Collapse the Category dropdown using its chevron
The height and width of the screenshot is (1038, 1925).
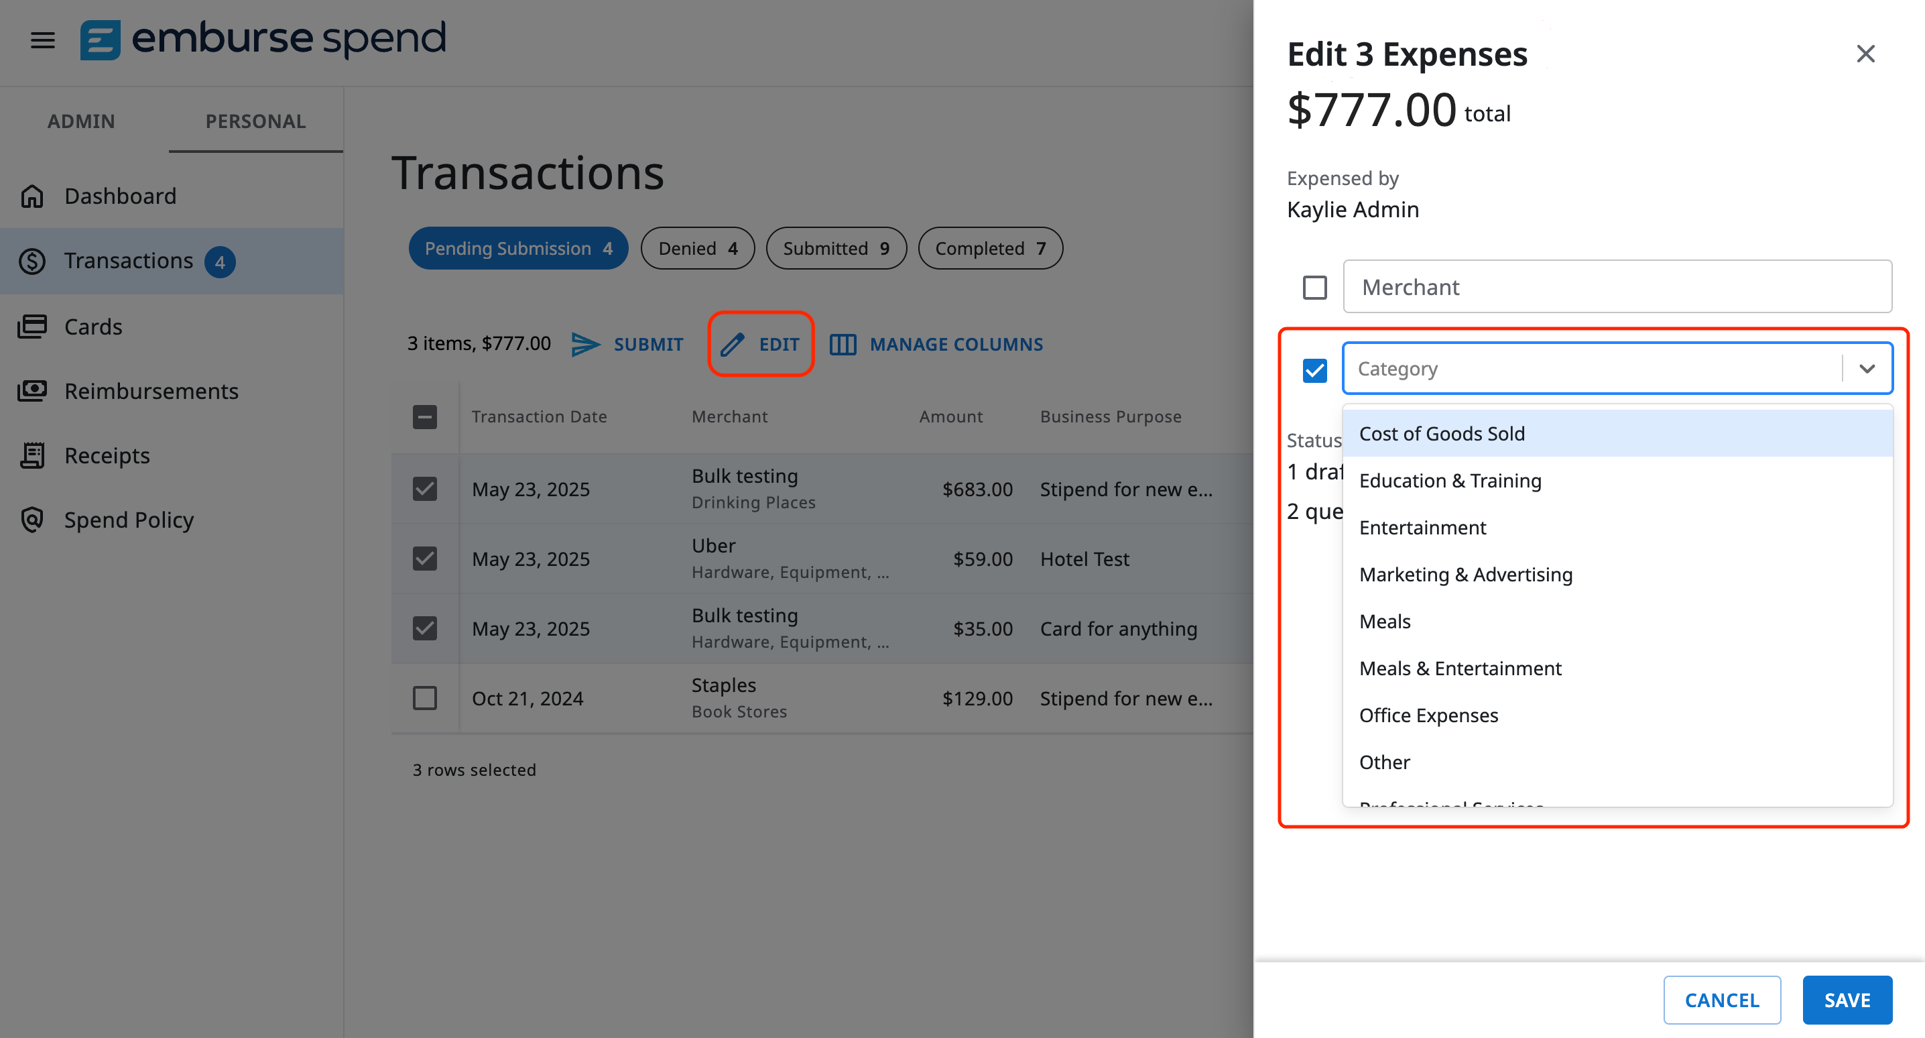click(1867, 368)
